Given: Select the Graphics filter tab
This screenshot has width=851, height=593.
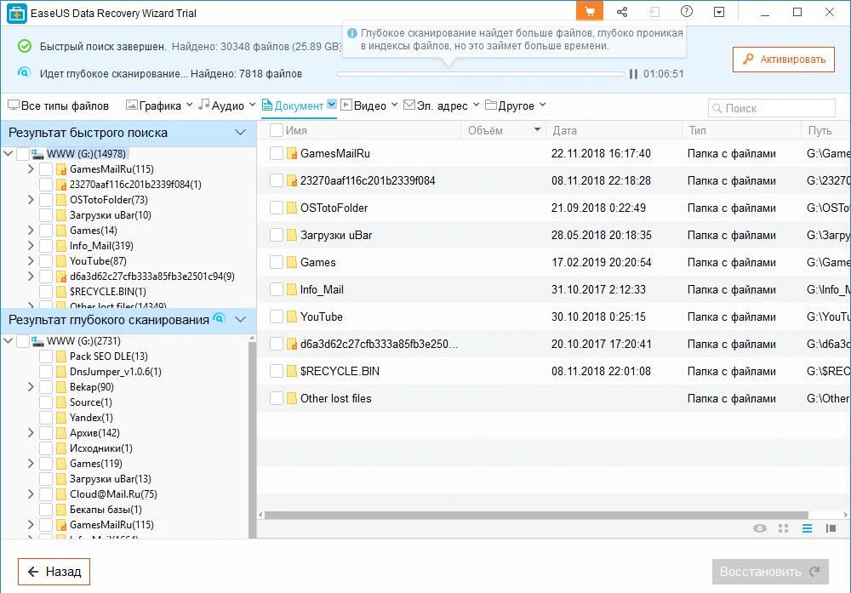Looking at the screenshot, I should tap(153, 105).
